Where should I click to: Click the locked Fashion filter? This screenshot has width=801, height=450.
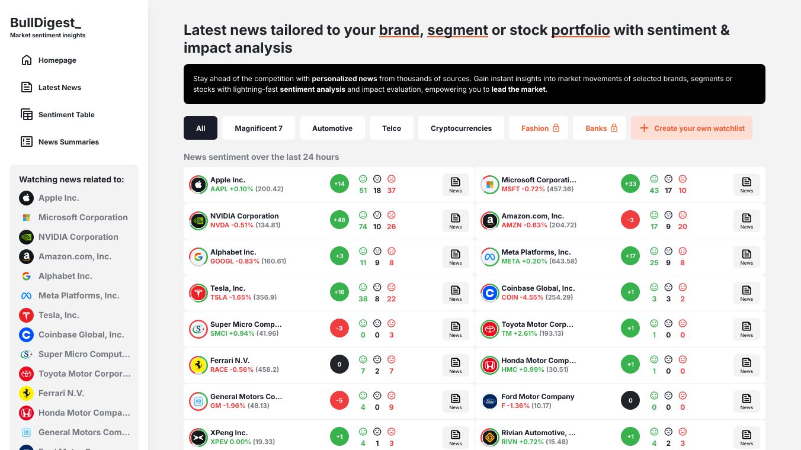tap(539, 128)
